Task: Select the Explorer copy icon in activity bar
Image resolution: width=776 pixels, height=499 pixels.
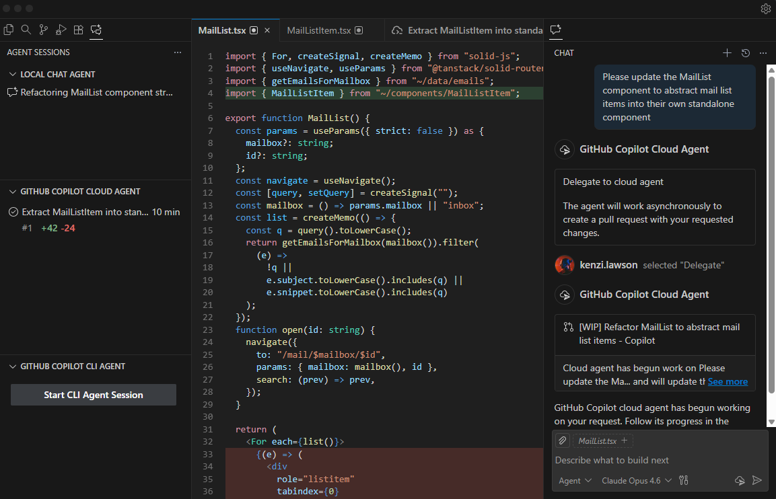Action: point(9,30)
